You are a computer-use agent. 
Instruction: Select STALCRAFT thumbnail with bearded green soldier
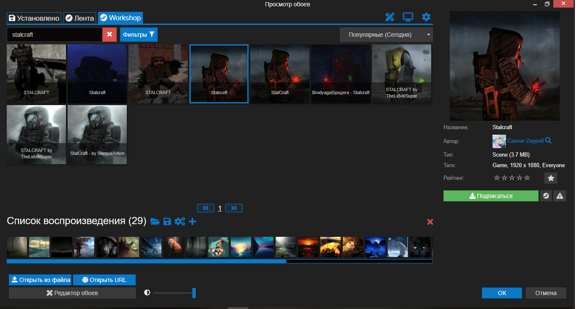[x=158, y=74]
